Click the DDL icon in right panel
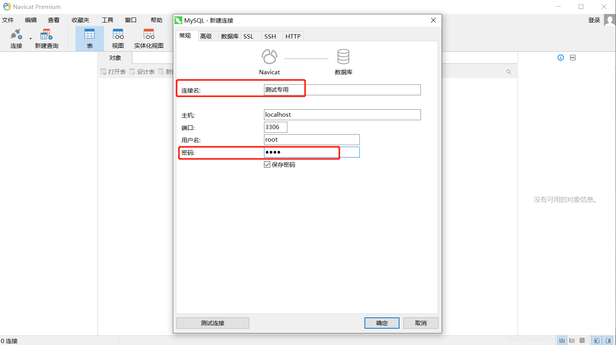Viewport: 616px width, 345px height. [573, 58]
